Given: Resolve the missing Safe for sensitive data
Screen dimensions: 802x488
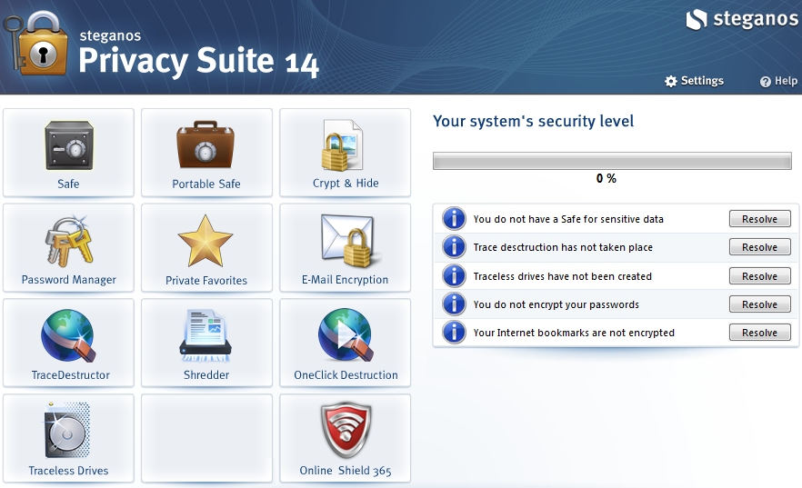Looking at the screenshot, I should [759, 219].
